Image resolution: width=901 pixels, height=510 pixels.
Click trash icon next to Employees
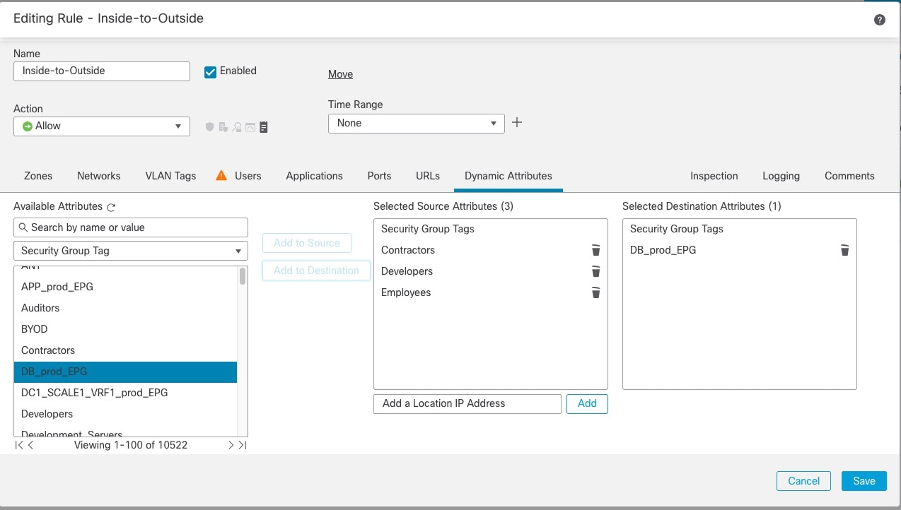point(595,292)
